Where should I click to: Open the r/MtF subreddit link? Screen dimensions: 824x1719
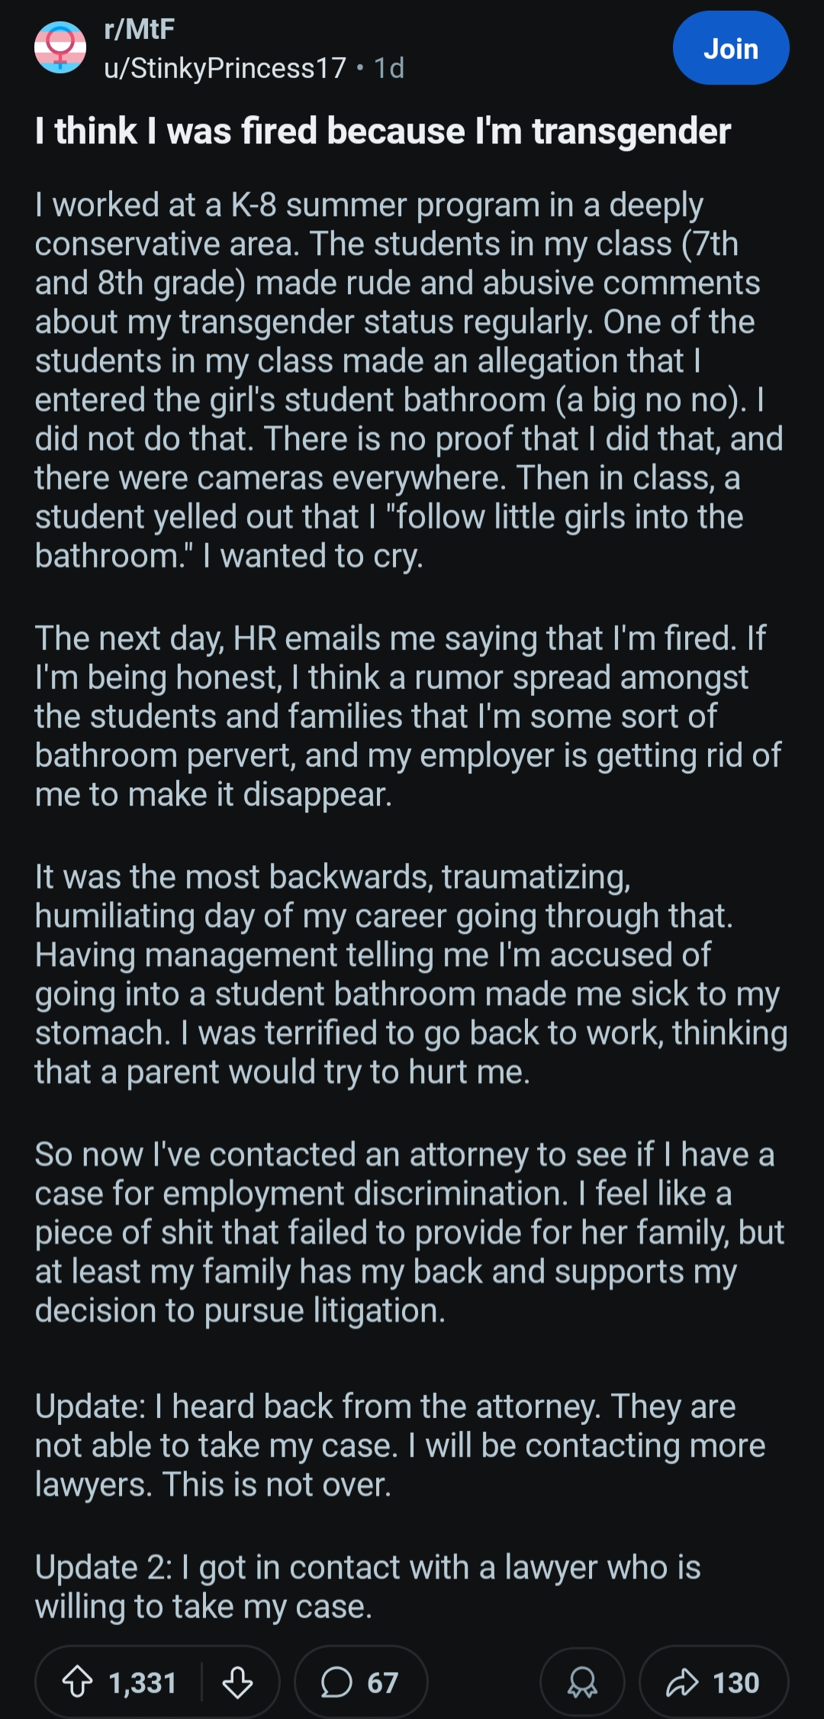click(x=140, y=29)
